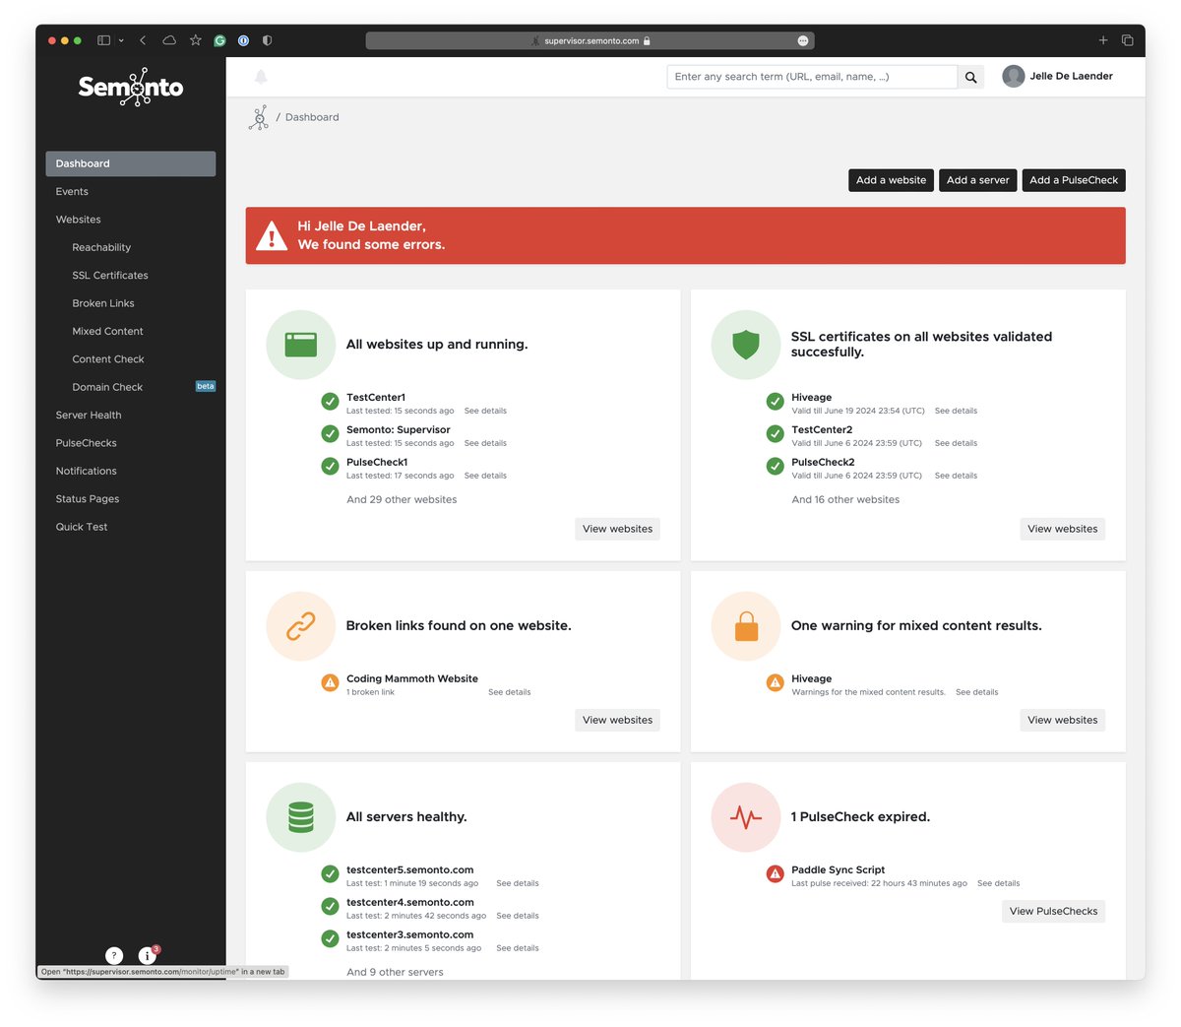The width and height of the screenshot is (1181, 1027).
Task: Click View websites in broken links card
Action: [x=617, y=720]
